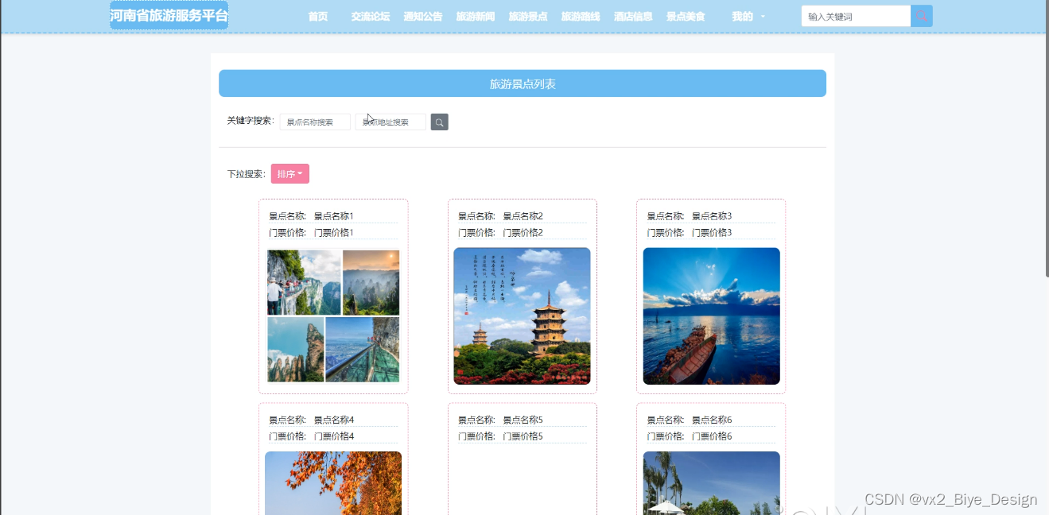
Task: Focus the 景点地址搜索 input field
Action: click(390, 122)
